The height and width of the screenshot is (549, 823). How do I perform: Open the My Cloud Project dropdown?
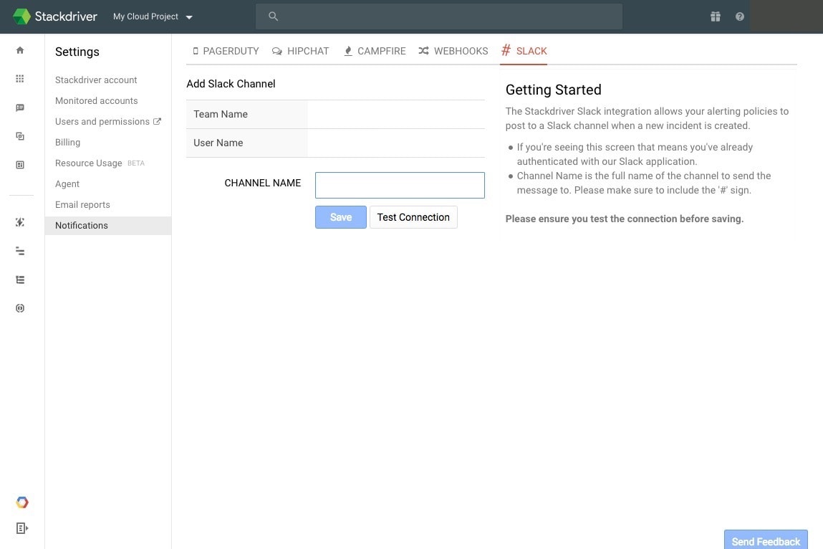point(153,16)
